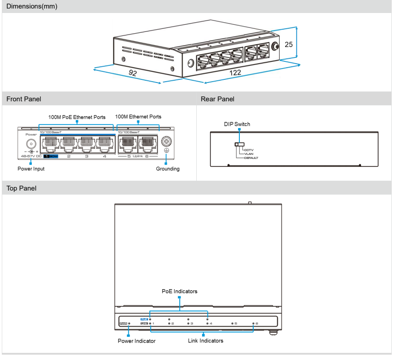Click the "PoE Indicators" label
This screenshot has height=356, width=394.
(179, 291)
